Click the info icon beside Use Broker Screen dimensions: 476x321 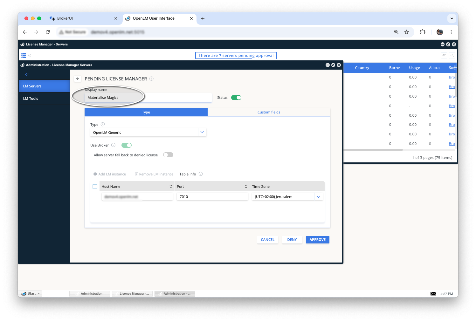(113, 145)
